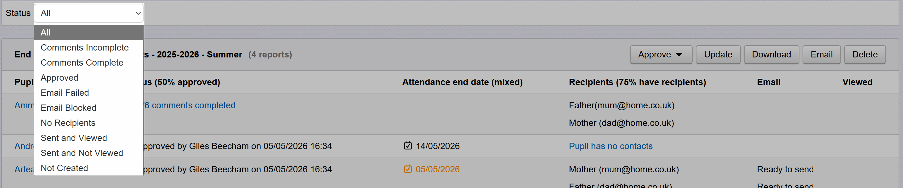903x188 pixels.
Task: Click the orange calendar icon beside 05/05/2026
Action: tap(407, 169)
